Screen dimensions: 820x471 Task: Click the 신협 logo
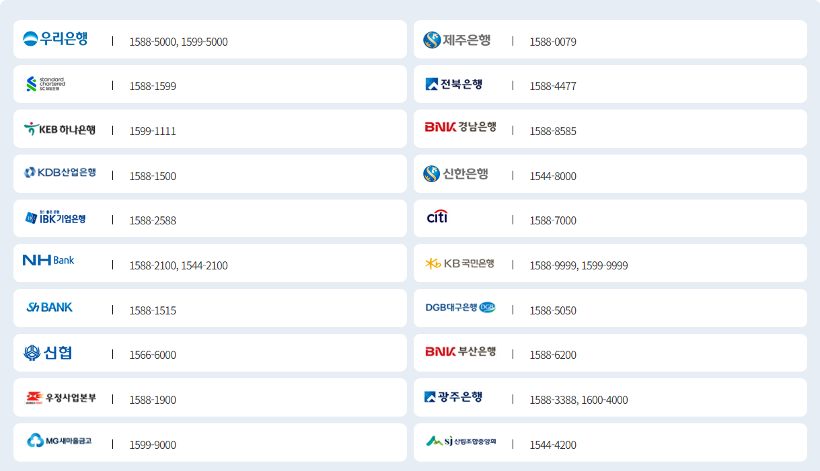48,353
